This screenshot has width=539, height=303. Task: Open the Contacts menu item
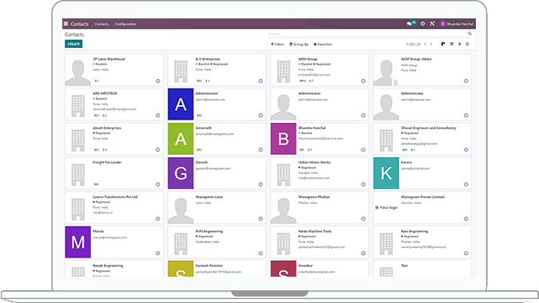tap(101, 24)
